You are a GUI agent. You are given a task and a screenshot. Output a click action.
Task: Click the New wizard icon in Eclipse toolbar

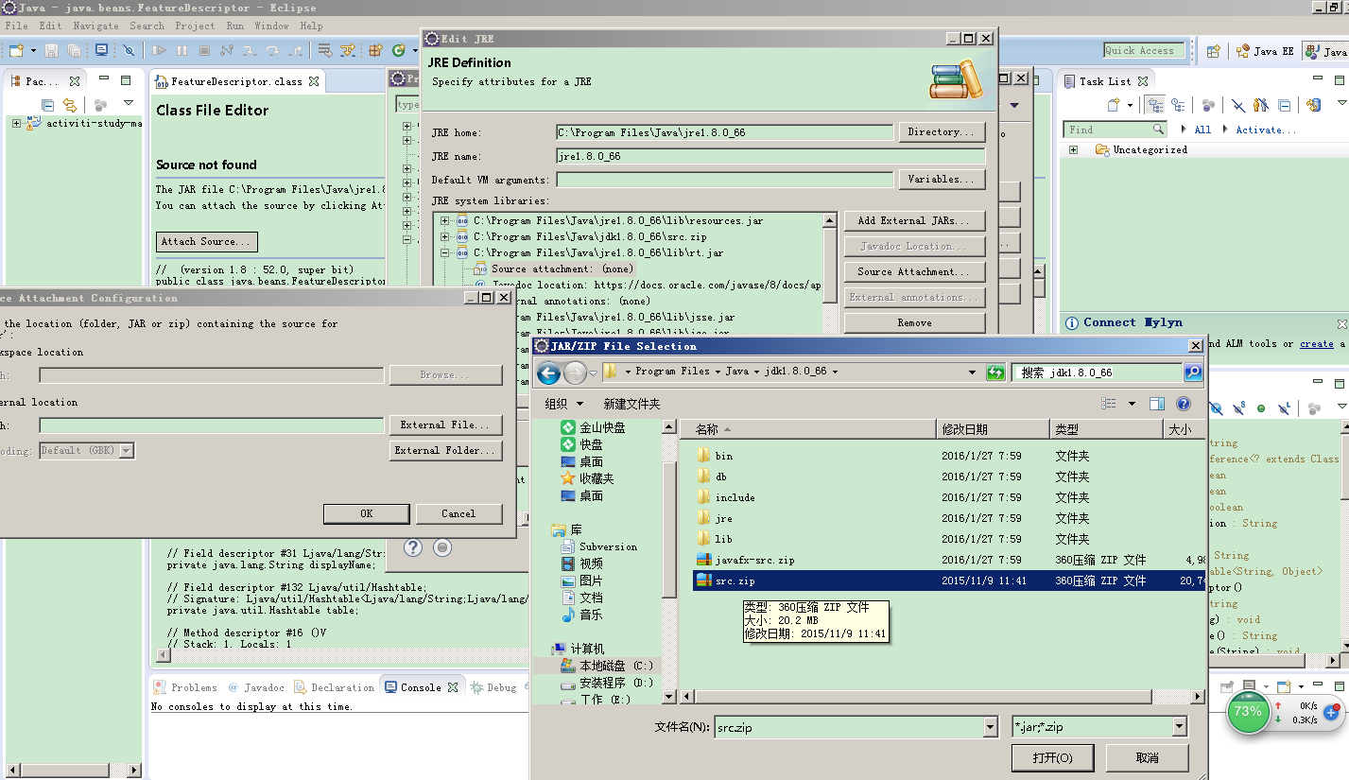click(16, 50)
